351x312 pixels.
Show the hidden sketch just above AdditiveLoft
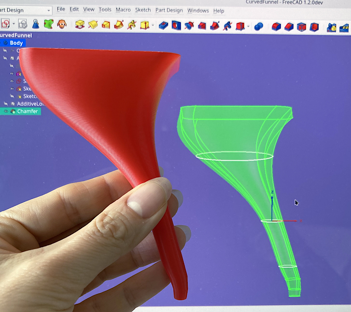[12, 96]
